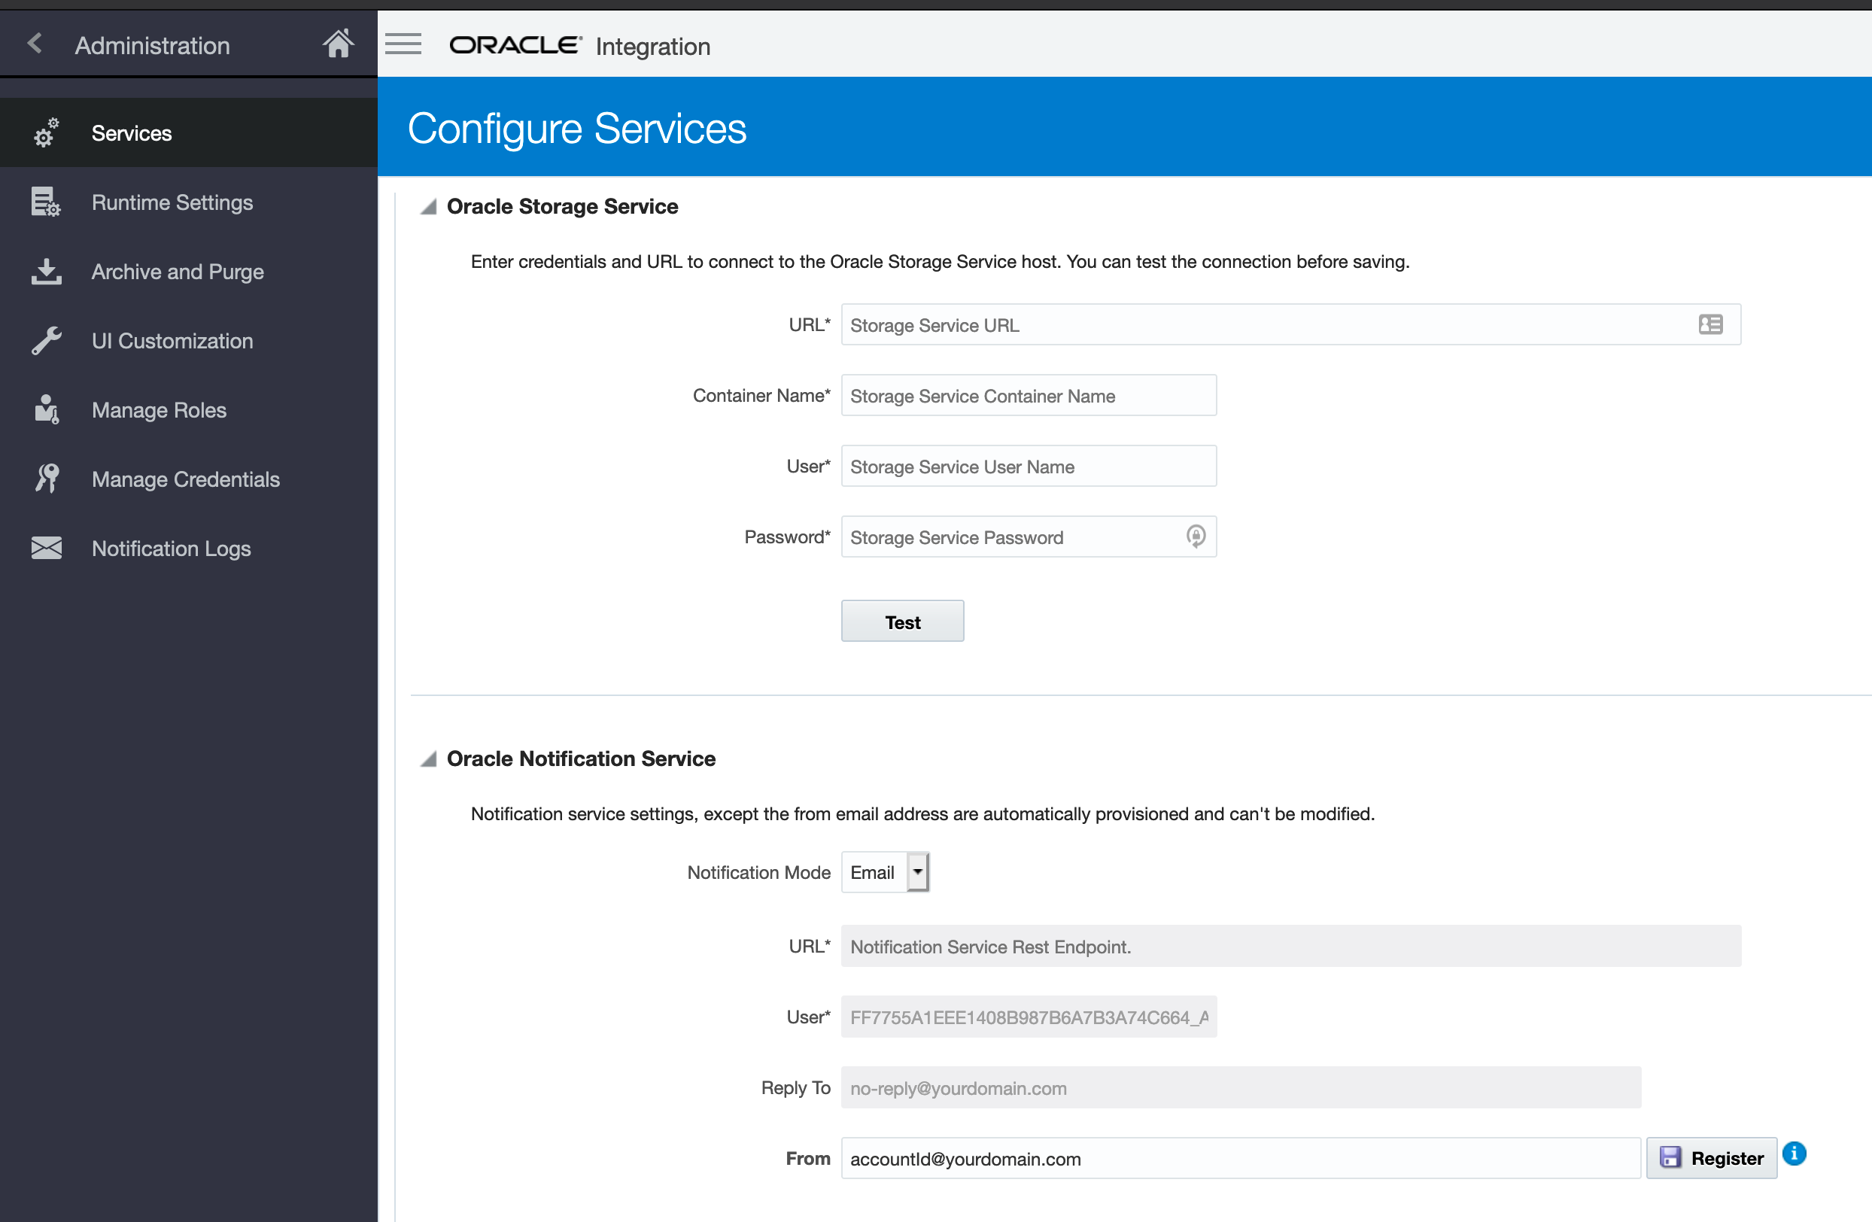Click the Notification Logs envelope icon
The image size is (1872, 1222).
(47, 548)
